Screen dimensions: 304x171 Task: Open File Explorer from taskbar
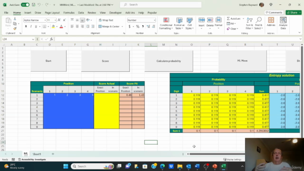(180, 166)
